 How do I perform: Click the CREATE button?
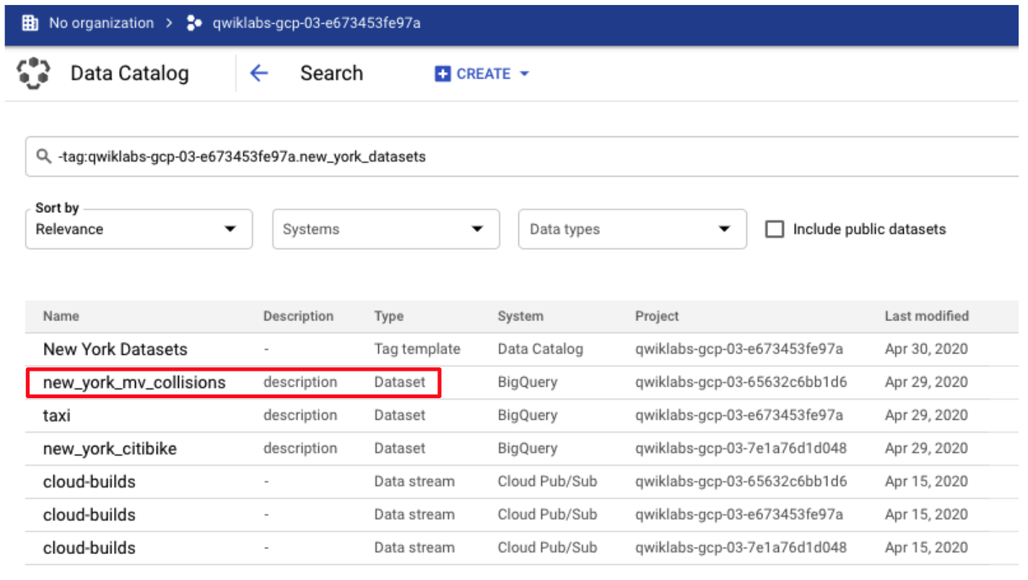point(482,74)
